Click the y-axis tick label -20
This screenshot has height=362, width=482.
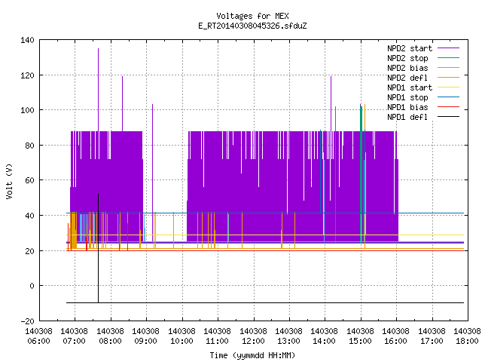27,321
